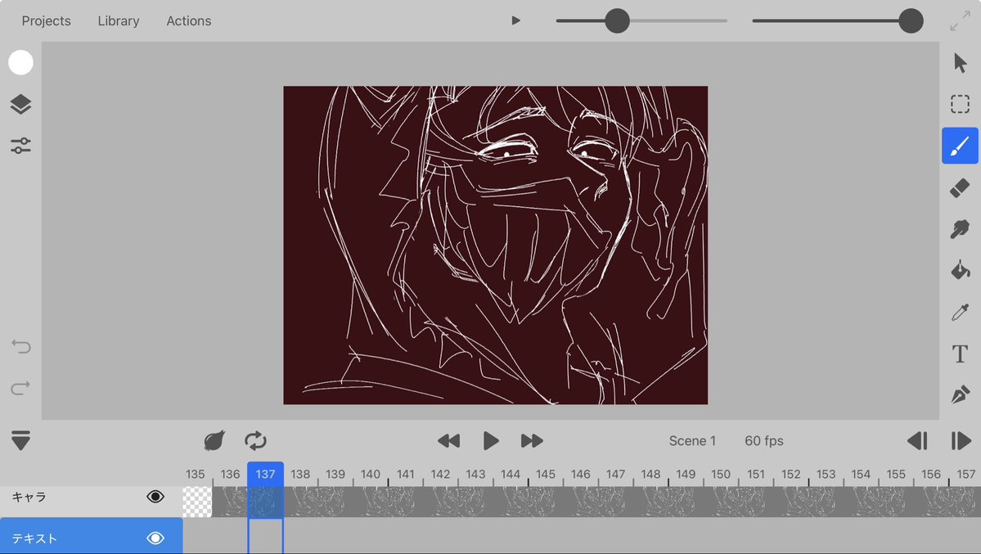Adjust the opacity slider handle at top right
The width and height of the screenshot is (981, 554).
911,20
